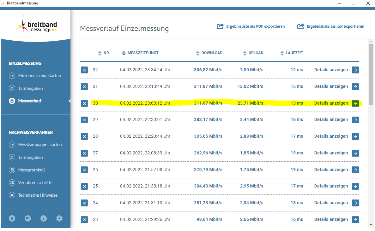375x231 pixels.
Task: Click arrow button for measurement 24
Action: [x=355, y=203]
